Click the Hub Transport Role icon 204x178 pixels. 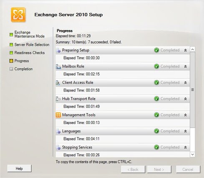pyautogui.click(x=58, y=99)
